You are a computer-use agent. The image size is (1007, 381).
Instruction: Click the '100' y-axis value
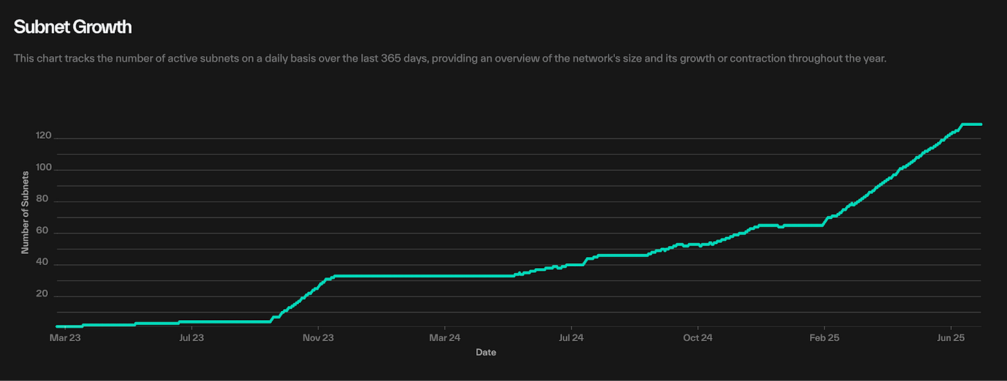tap(43, 169)
